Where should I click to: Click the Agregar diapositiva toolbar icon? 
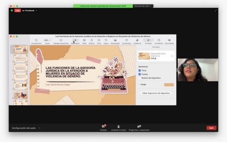click(61, 40)
